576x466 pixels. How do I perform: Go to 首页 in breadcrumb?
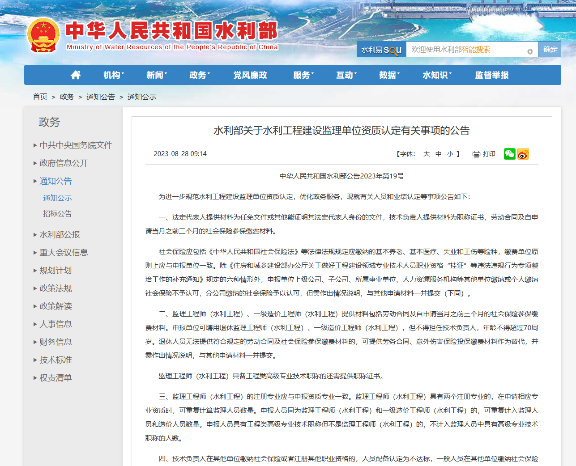coord(40,97)
